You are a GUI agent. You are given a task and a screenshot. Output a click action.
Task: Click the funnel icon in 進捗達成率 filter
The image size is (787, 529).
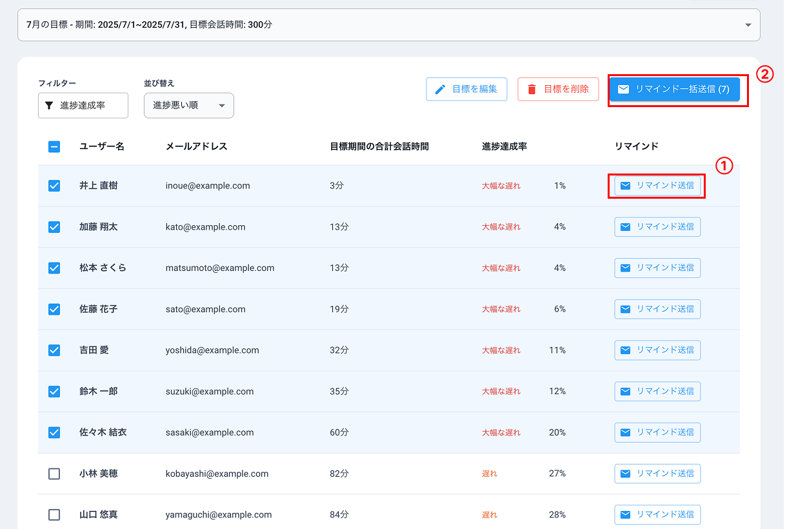(50, 106)
